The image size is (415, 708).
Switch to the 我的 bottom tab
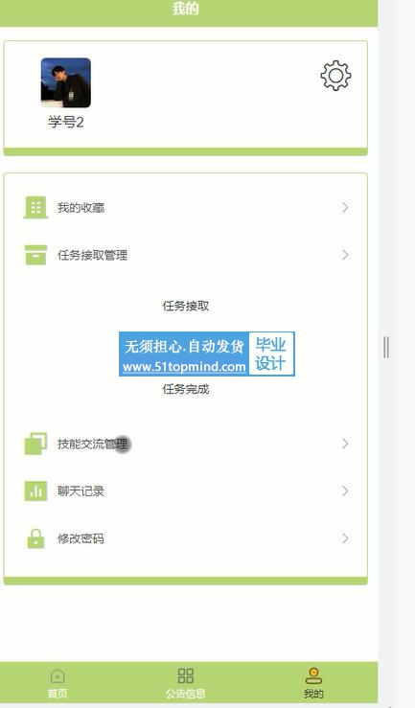[x=313, y=683]
